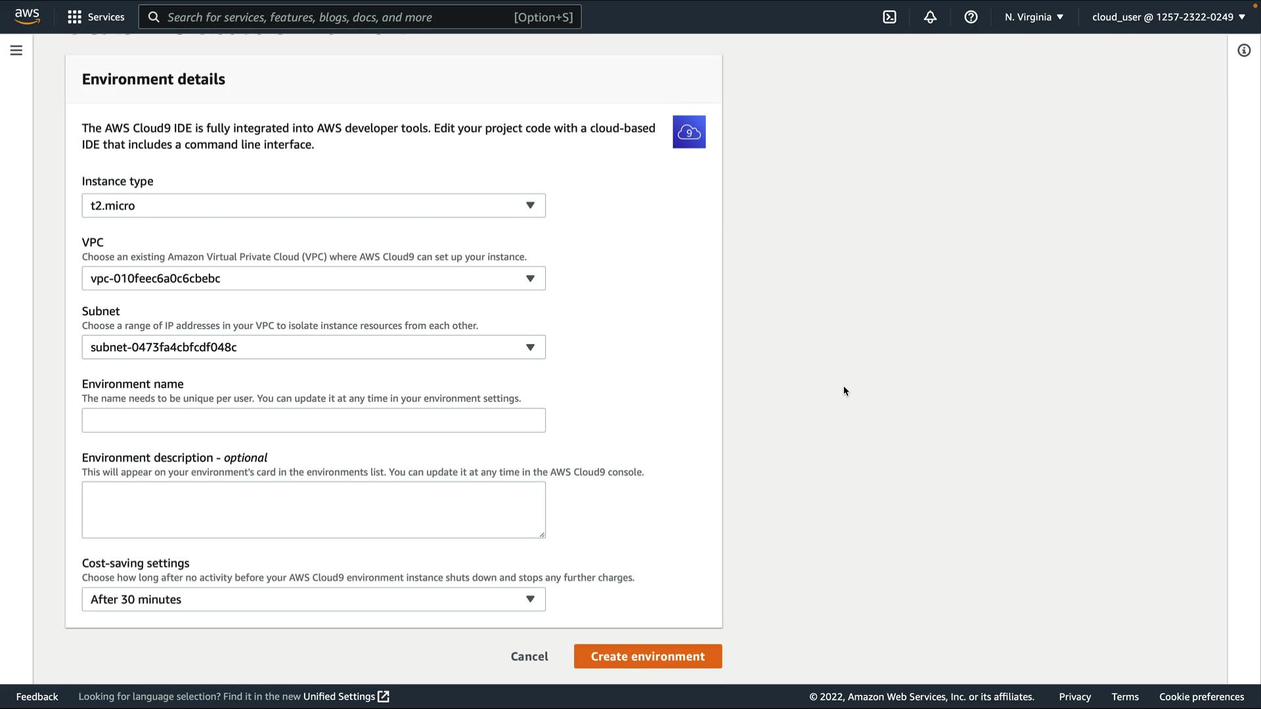Click the Create environment button
The image size is (1261, 709).
click(x=648, y=656)
